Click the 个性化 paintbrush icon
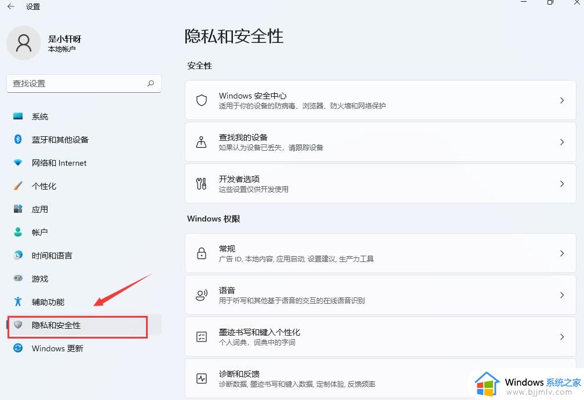The width and height of the screenshot is (584, 400). (18, 186)
